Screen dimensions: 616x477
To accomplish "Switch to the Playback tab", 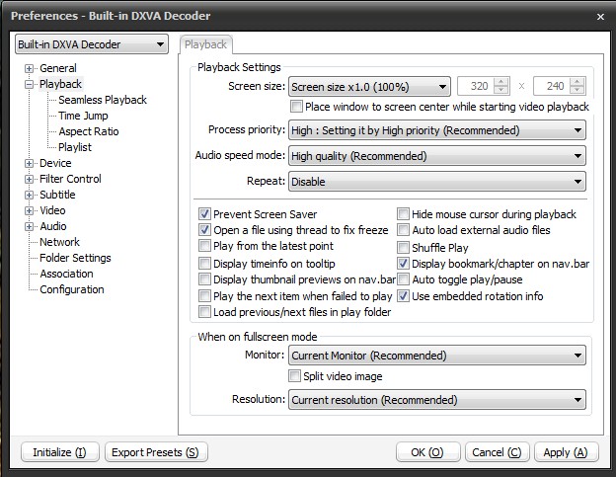I will (206, 44).
